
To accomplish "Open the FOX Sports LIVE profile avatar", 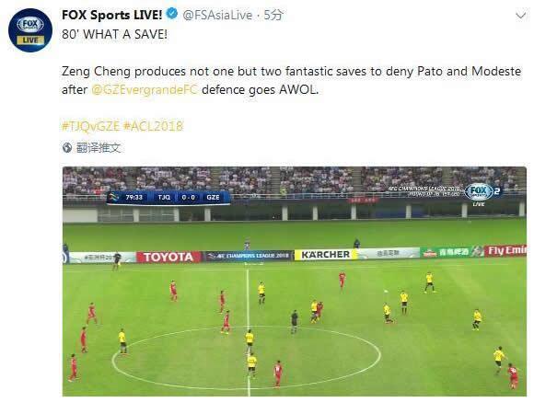I will click(30, 30).
